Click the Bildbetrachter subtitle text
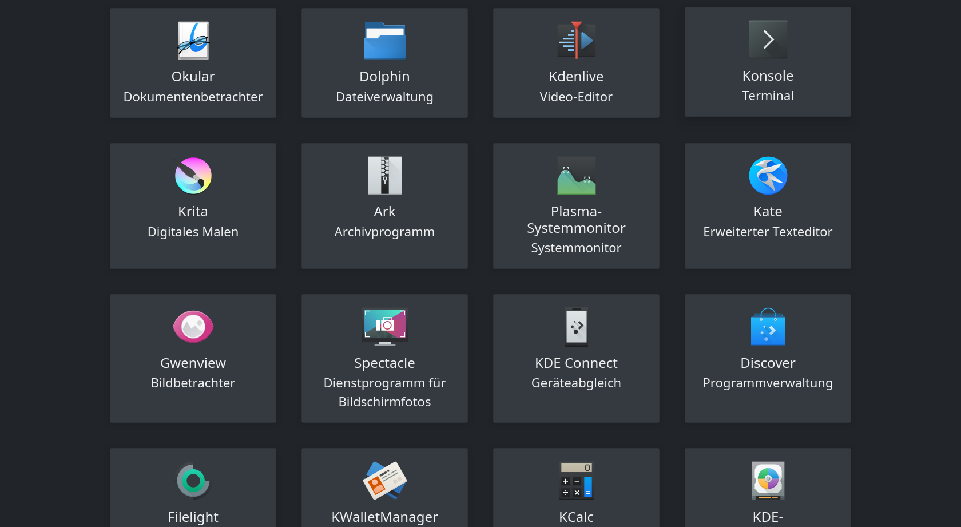 tap(193, 383)
